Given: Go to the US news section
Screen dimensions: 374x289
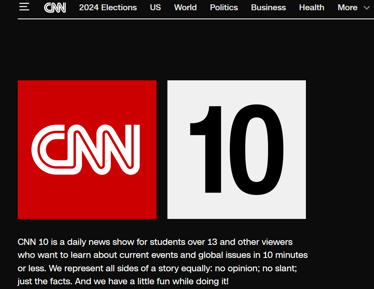Looking at the screenshot, I should pyautogui.click(x=155, y=7).
